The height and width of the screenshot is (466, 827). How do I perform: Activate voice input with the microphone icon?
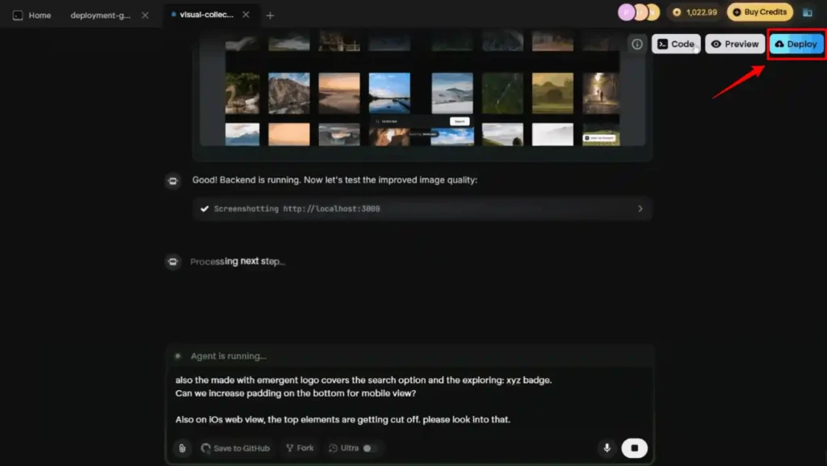pos(607,448)
